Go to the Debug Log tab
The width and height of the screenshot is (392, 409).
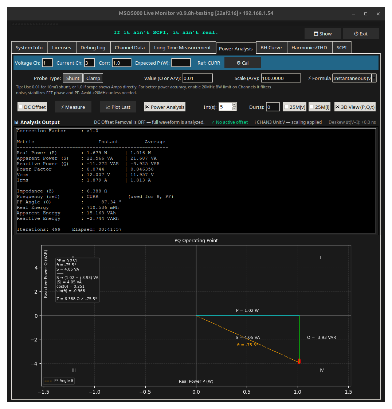tap(93, 47)
